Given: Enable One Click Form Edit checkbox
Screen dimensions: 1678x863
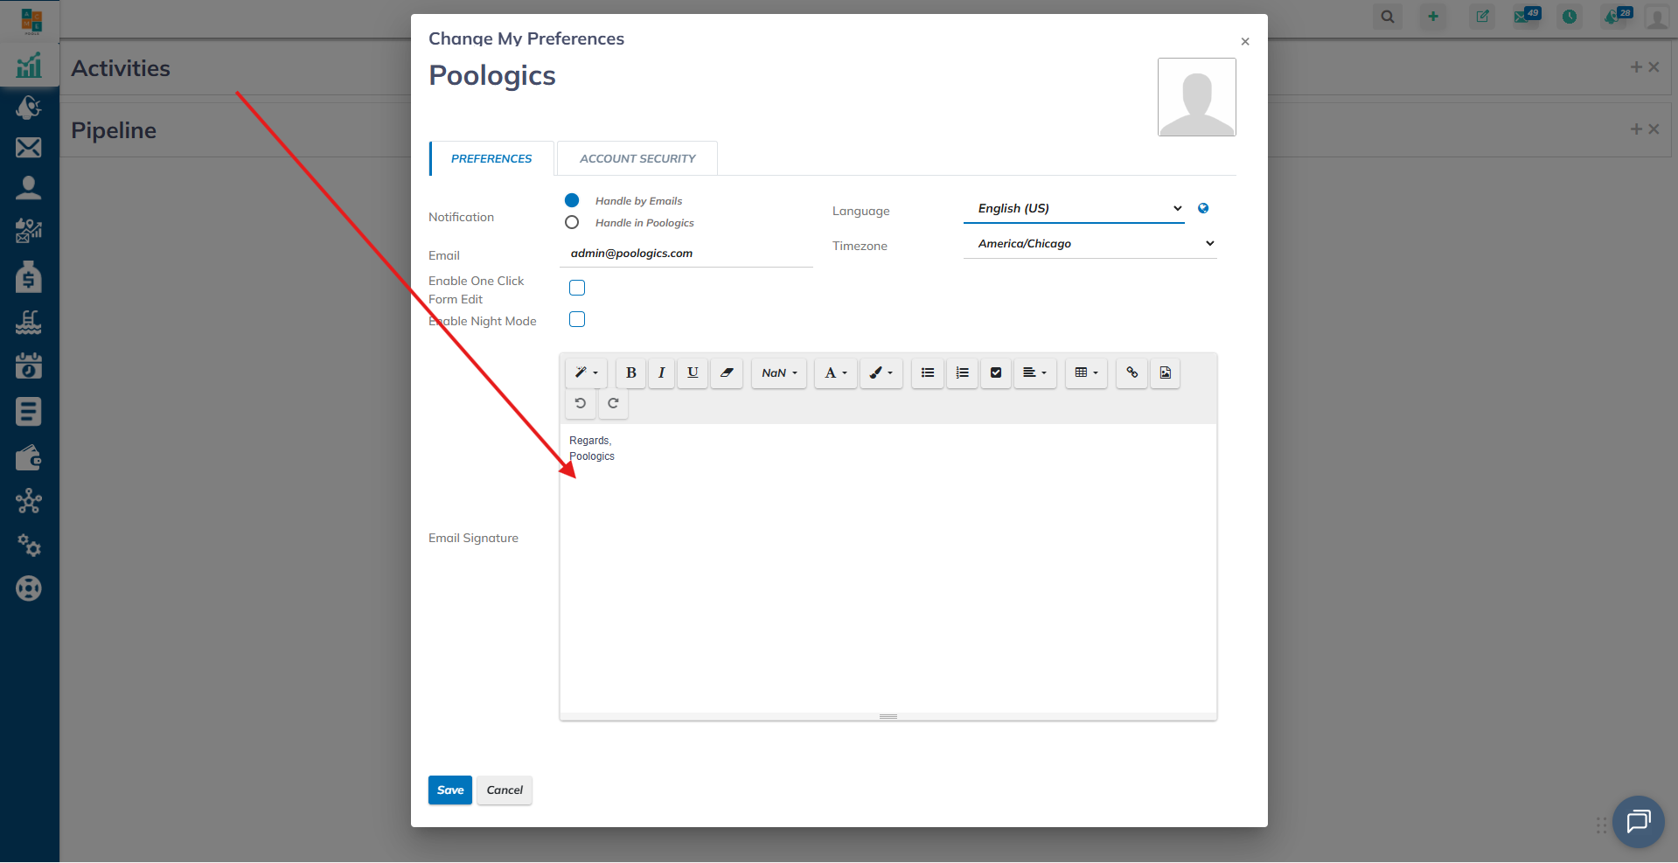Looking at the screenshot, I should (x=577, y=288).
